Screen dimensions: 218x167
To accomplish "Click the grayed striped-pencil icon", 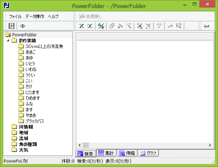I will click(129, 26).
